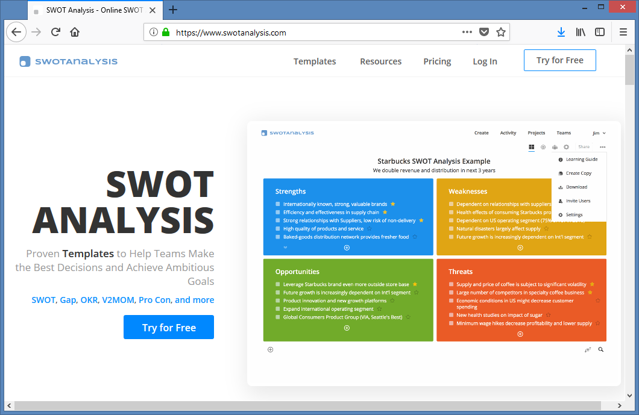Click the plus icon below Opportunities box

point(270,349)
